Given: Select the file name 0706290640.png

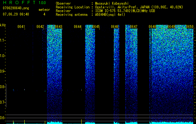Looking at the screenshot, I should 16,8.
